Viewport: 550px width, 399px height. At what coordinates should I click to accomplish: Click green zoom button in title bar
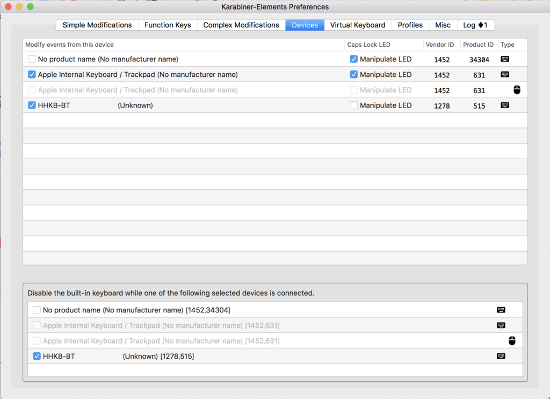coord(30,6)
